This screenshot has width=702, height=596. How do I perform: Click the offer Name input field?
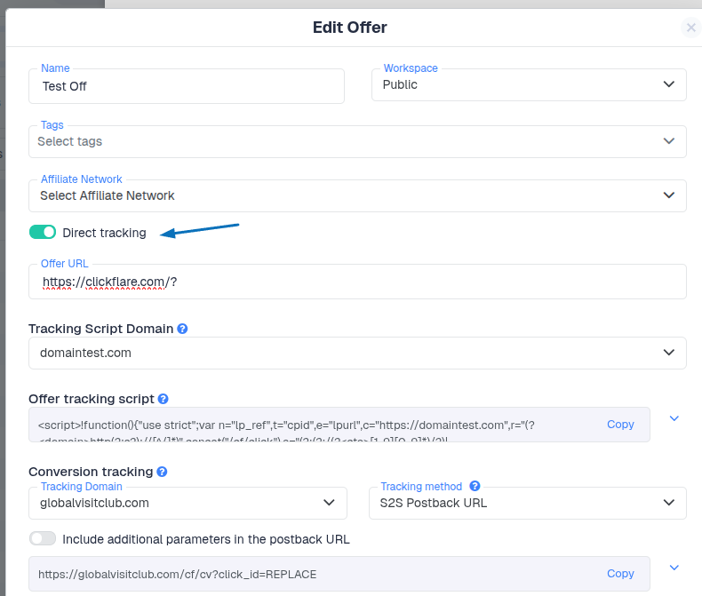click(187, 86)
